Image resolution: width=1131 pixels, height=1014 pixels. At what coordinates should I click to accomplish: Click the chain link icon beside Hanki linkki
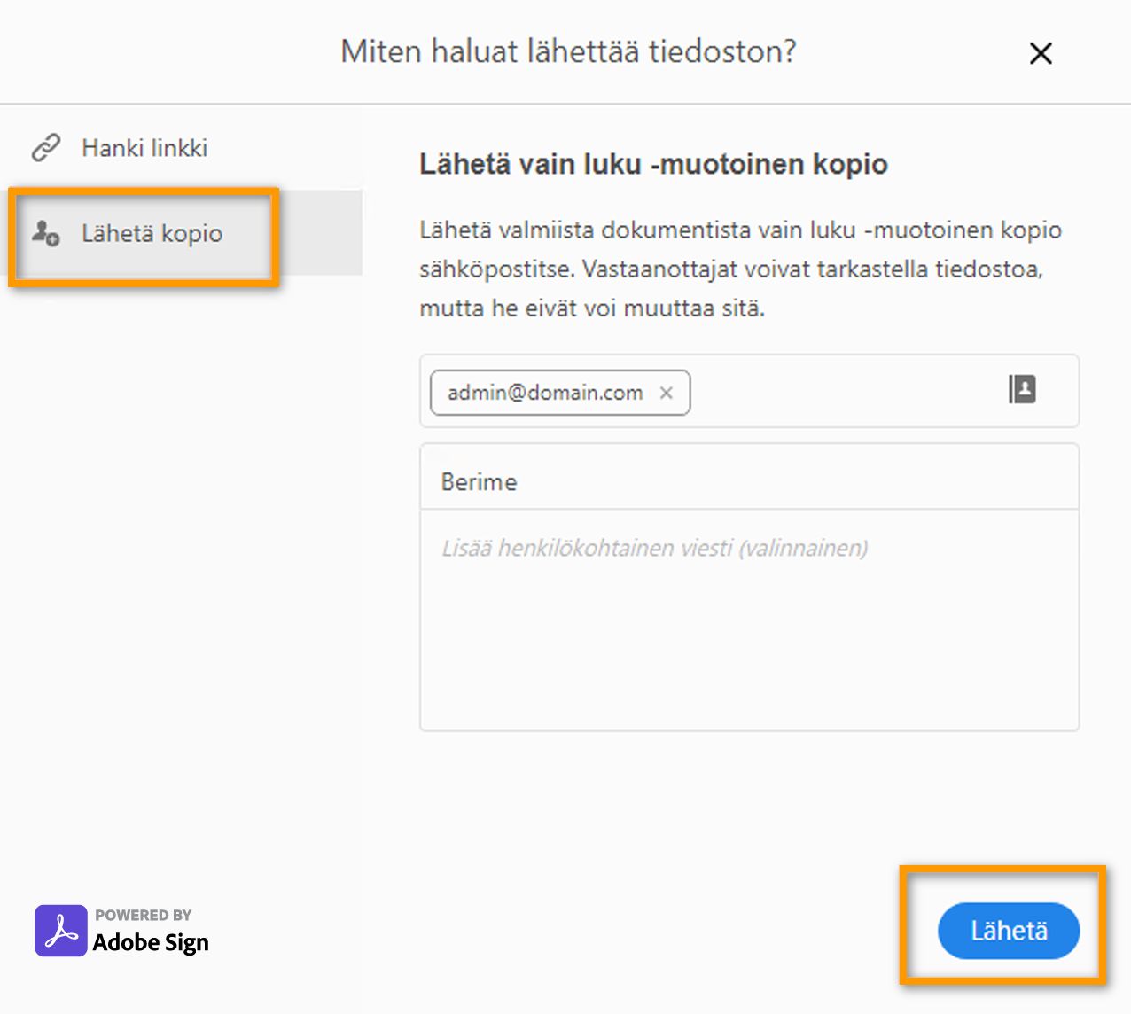point(44,146)
